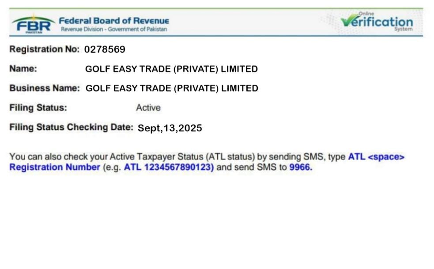The height and width of the screenshot is (269, 434).
Task: Click the Filing Status Checking Date label
Action: click(71, 127)
